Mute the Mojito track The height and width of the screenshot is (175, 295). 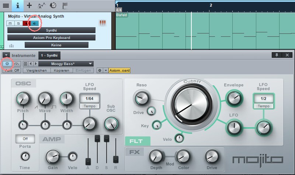click(x=10, y=24)
